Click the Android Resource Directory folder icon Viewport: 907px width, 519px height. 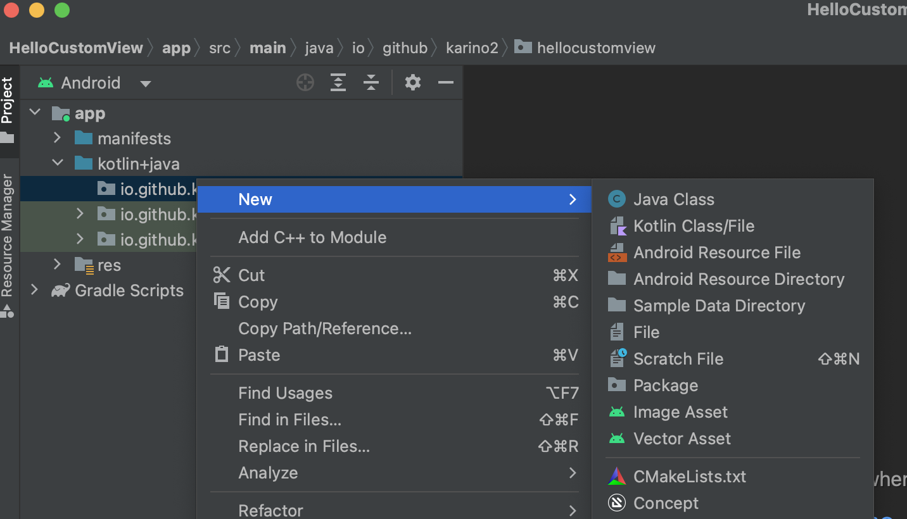(617, 278)
